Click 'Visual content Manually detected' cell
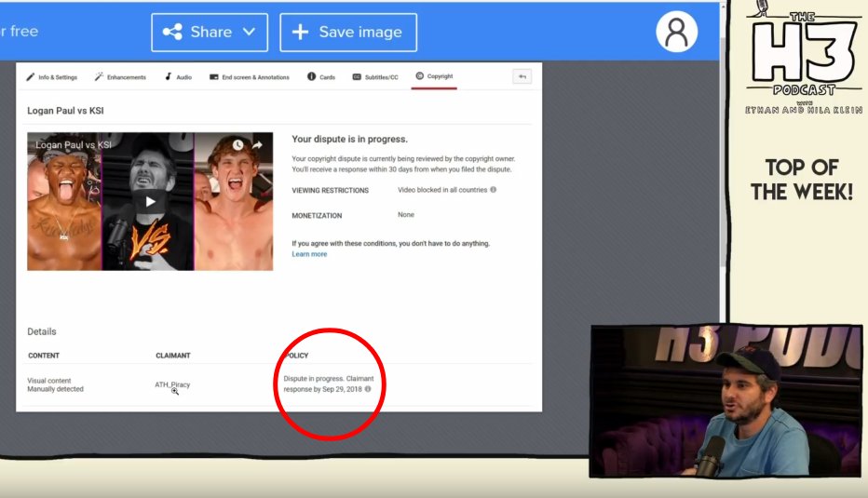868x498 pixels. pos(55,384)
